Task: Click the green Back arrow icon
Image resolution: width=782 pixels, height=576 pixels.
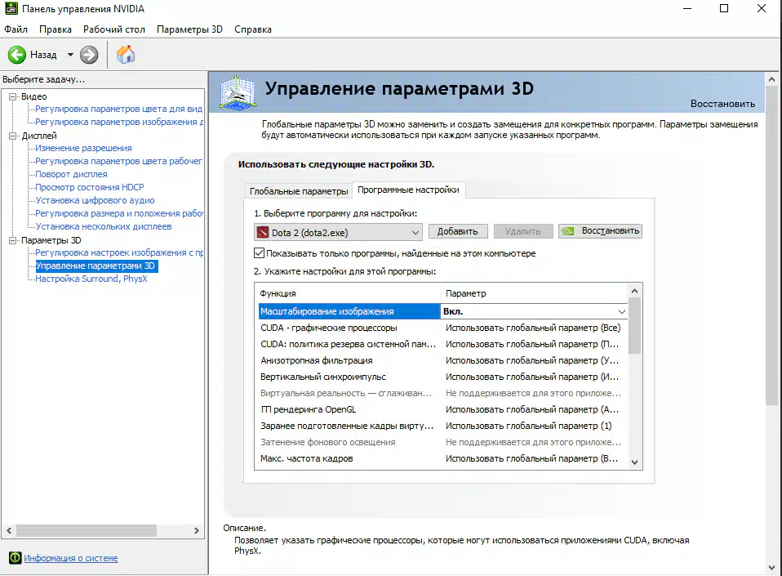Action: tap(17, 55)
